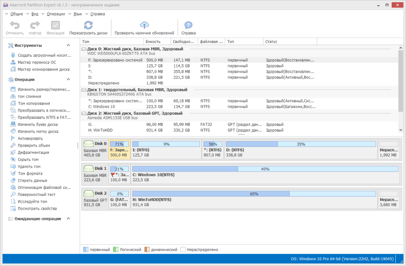The image size is (406, 266).
Task: Collapse Диск 0 group in volume list
Action: pos(84,49)
